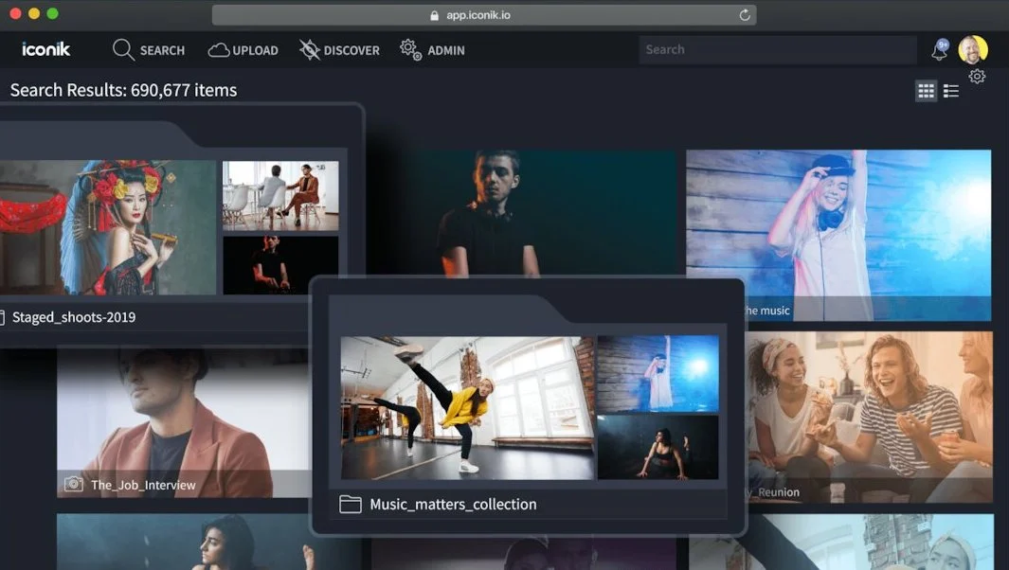The width and height of the screenshot is (1009, 570).
Task: Open the Admin gears icon
Action: (x=410, y=49)
